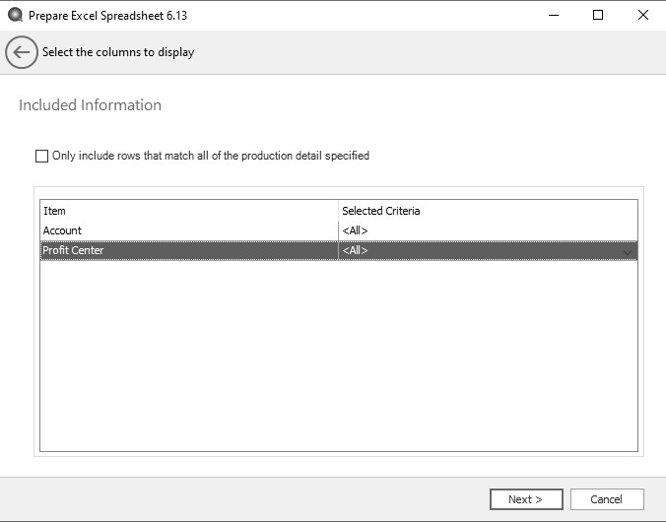This screenshot has width=666, height=522.
Task: Maximize the Prepare Excel Spreadsheet window
Action: coord(597,16)
